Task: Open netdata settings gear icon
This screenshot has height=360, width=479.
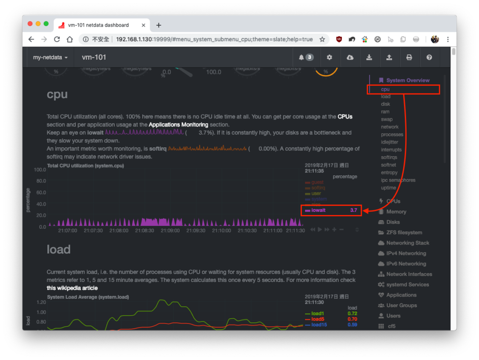Action: pyautogui.click(x=329, y=58)
